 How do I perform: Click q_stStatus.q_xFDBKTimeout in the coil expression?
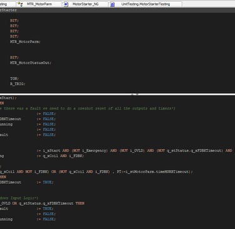click(195, 151)
